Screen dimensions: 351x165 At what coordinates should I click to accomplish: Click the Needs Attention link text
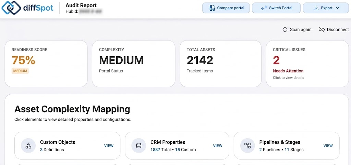(x=288, y=71)
